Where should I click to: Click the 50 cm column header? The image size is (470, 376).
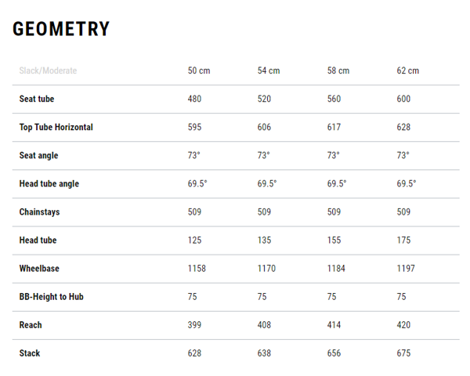point(199,70)
